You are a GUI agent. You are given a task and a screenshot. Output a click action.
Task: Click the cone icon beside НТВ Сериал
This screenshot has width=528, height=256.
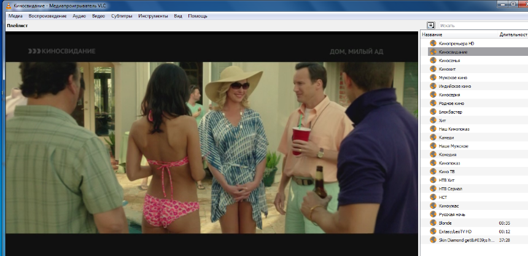pos(433,188)
